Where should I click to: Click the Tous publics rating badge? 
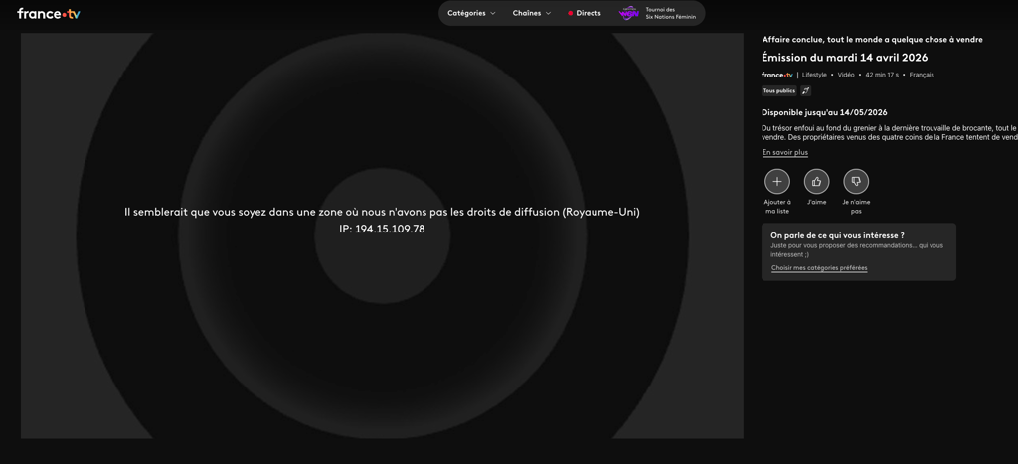pyautogui.click(x=779, y=90)
